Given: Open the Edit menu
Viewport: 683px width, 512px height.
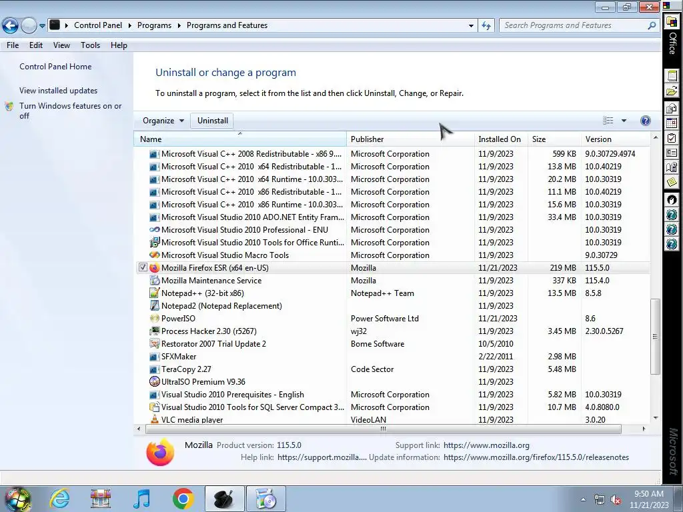Looking at the screenshot, I should coord(36,45).
